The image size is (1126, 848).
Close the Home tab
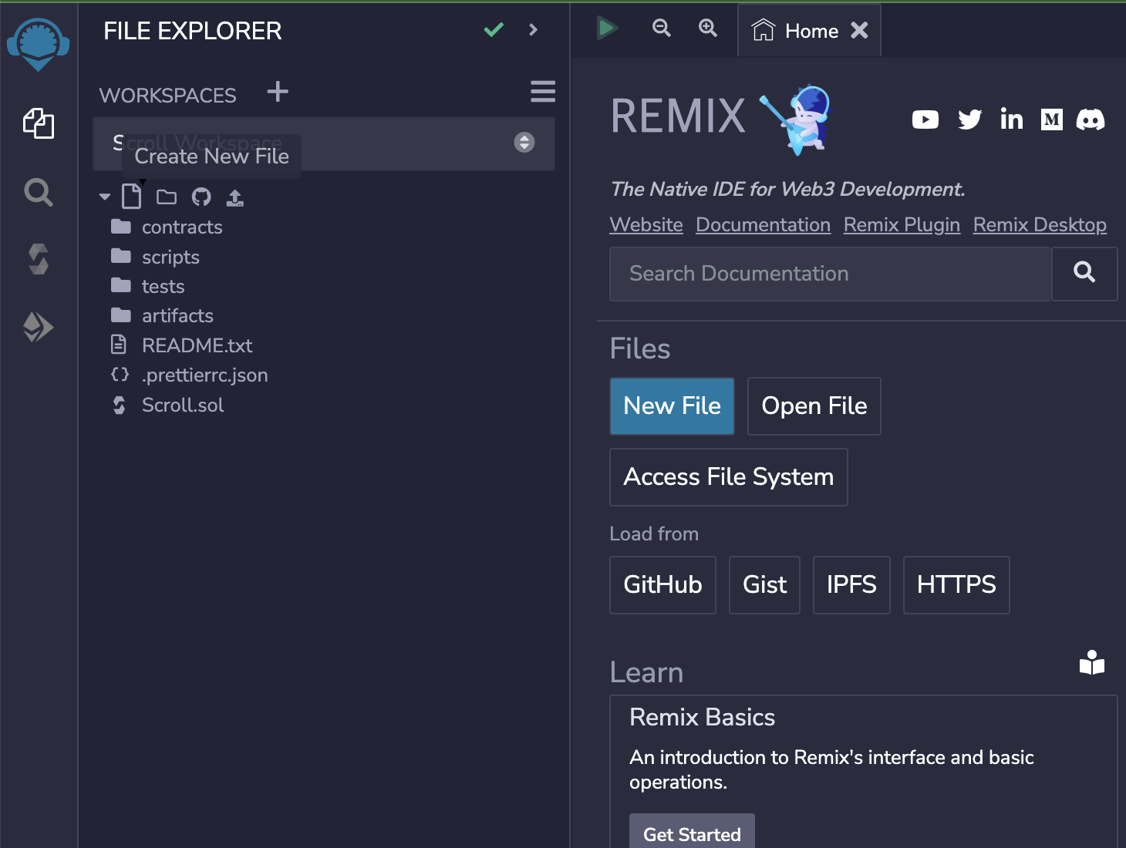(859, 31)
